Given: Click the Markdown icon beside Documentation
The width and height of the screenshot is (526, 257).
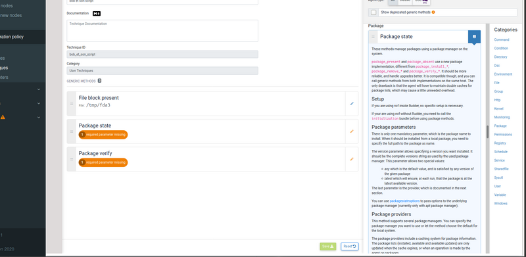Looking at the screenshot, I should pos(97,13).
